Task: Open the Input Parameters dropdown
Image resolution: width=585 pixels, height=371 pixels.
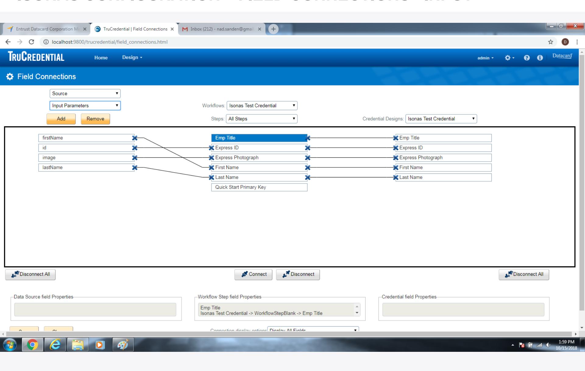Action: pyautogui.click(x=85, y=106)
